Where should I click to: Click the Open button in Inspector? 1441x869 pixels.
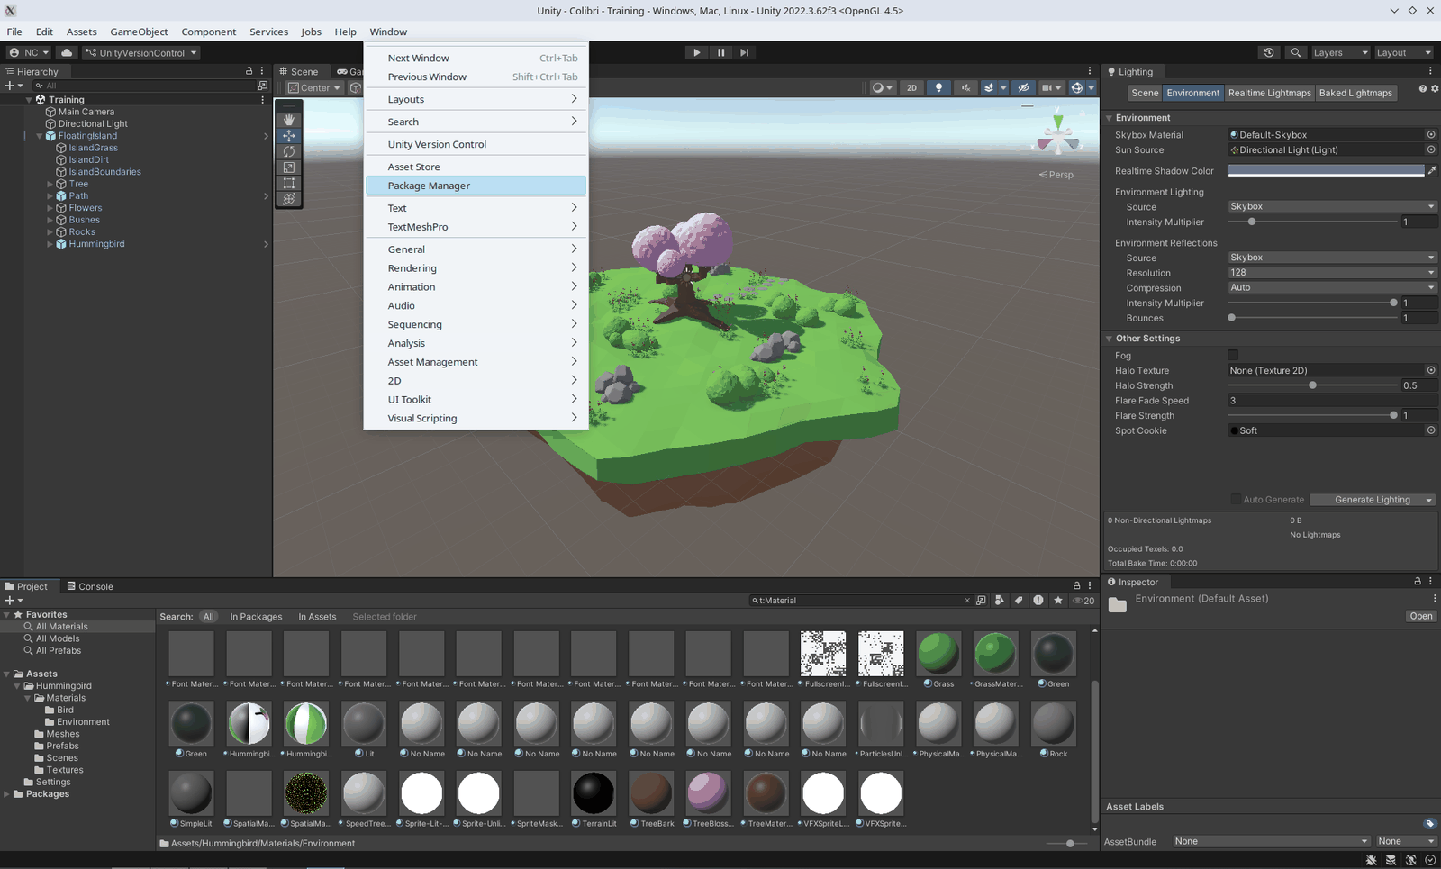pyautogui.click(x=1421, y=616)
